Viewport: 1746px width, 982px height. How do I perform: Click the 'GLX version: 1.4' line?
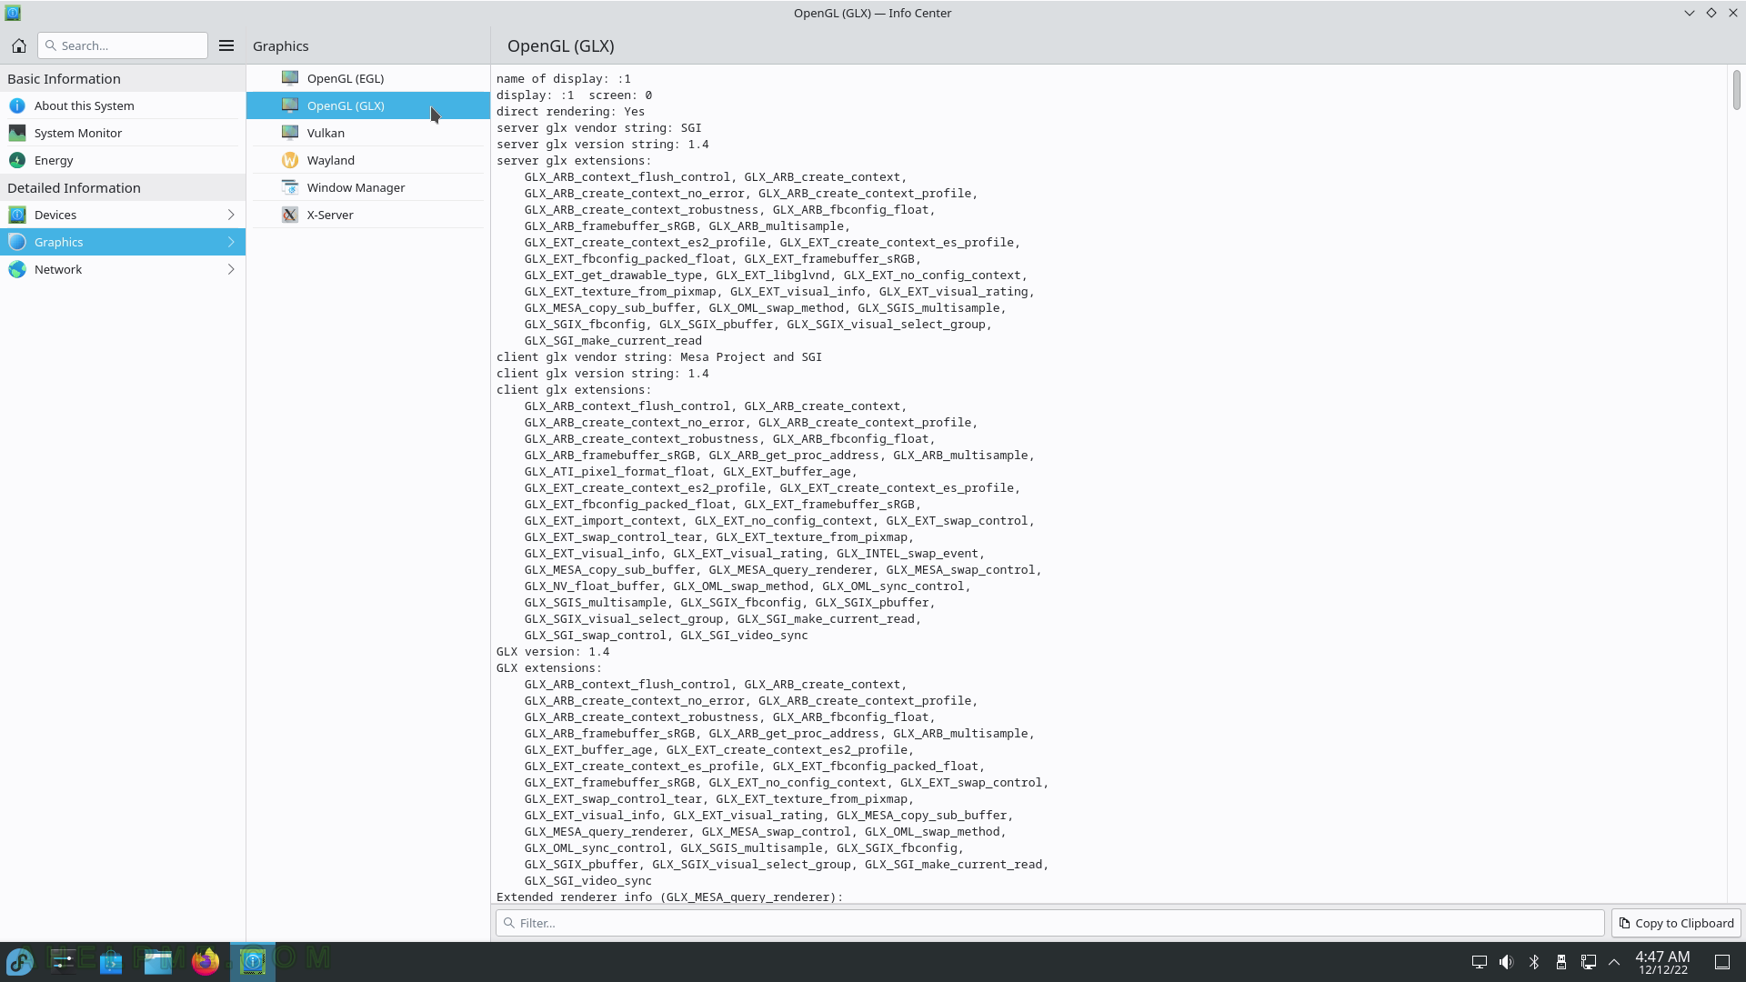(553, 651)
